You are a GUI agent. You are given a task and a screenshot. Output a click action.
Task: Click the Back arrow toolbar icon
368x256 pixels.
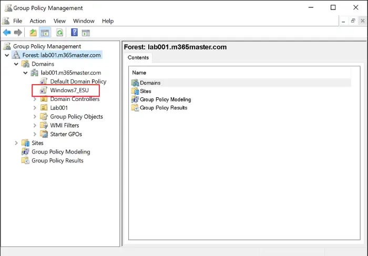pos(7,33)
